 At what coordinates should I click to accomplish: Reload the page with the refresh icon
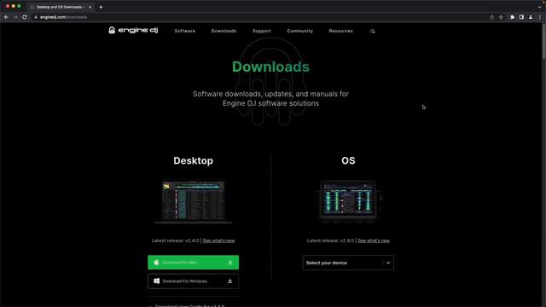point(25,17)
